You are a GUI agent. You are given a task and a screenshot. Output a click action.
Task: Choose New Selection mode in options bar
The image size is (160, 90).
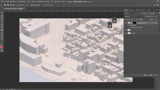5,5
